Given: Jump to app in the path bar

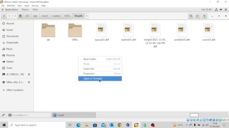Looking at the screenshot, I should coord(35,16).
